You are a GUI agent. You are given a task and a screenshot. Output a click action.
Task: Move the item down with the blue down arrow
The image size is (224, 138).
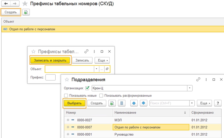[144, 103]
